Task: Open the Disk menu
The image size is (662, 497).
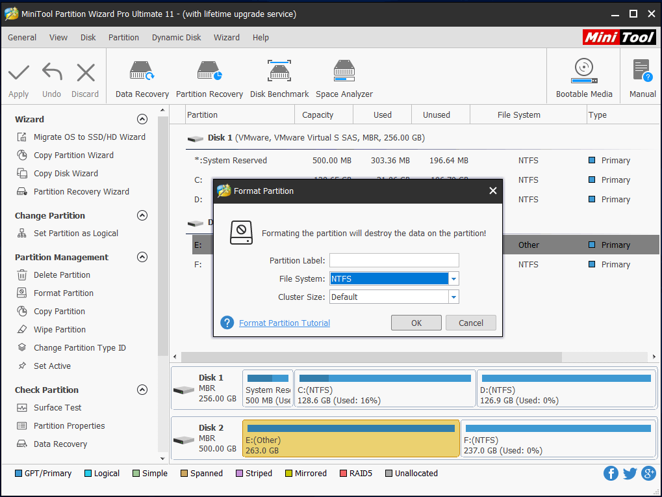Action: pyautogui.click(x=88, y=37)
